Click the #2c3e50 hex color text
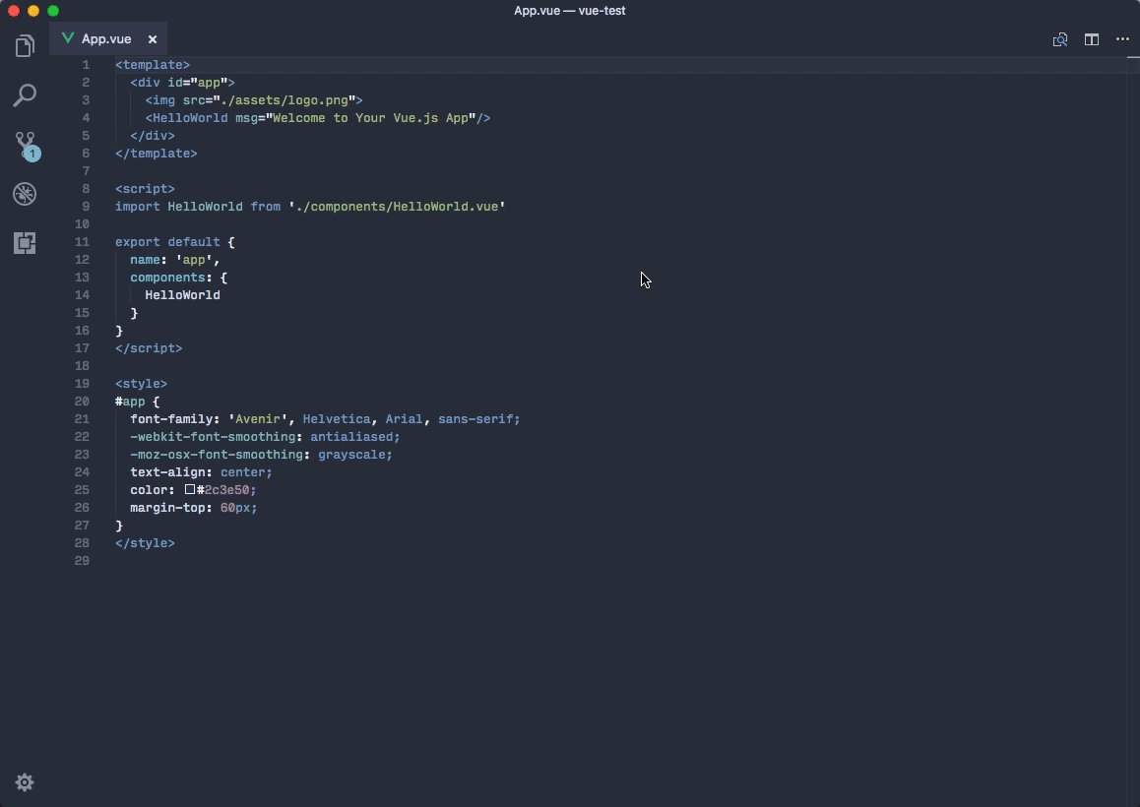The height and width of the screenshot is (807, 1140). 223,490
